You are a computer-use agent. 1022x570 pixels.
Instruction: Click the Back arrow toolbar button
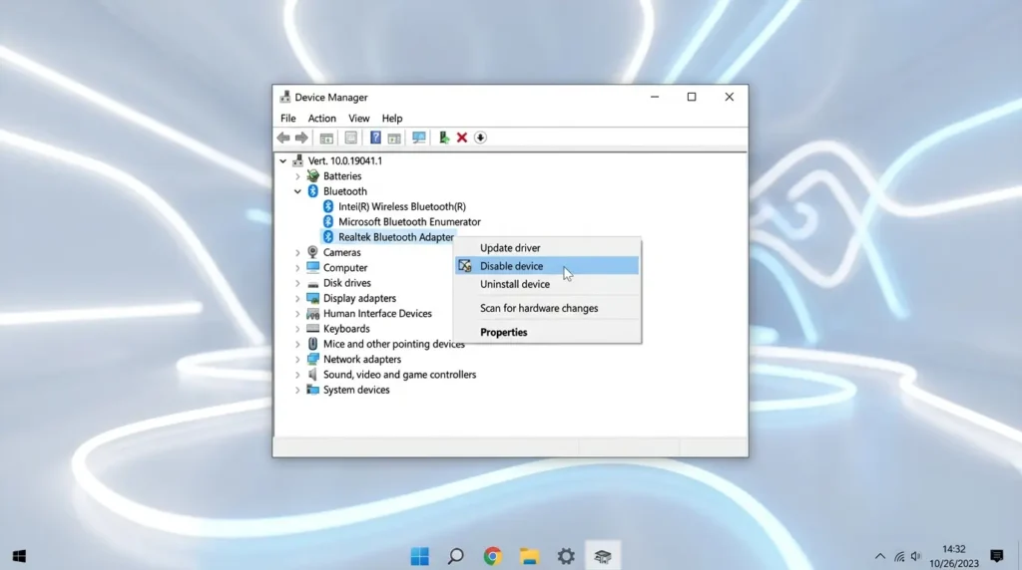coord(283,138)
